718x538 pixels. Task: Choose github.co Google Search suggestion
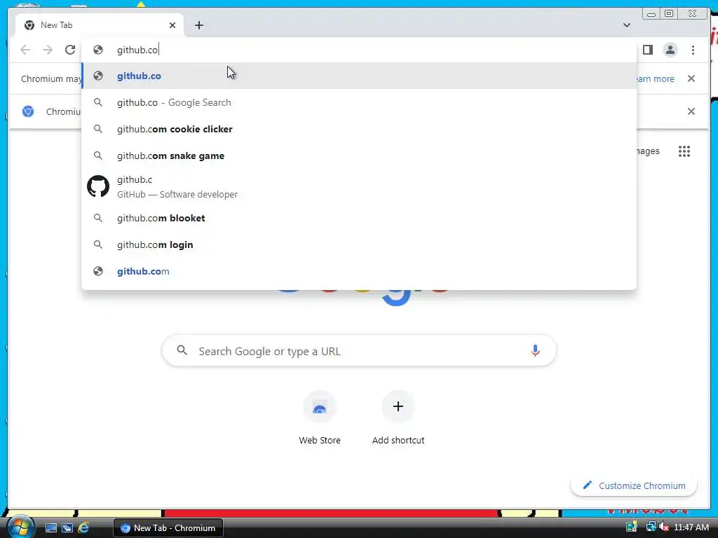[x=359, y=102]
